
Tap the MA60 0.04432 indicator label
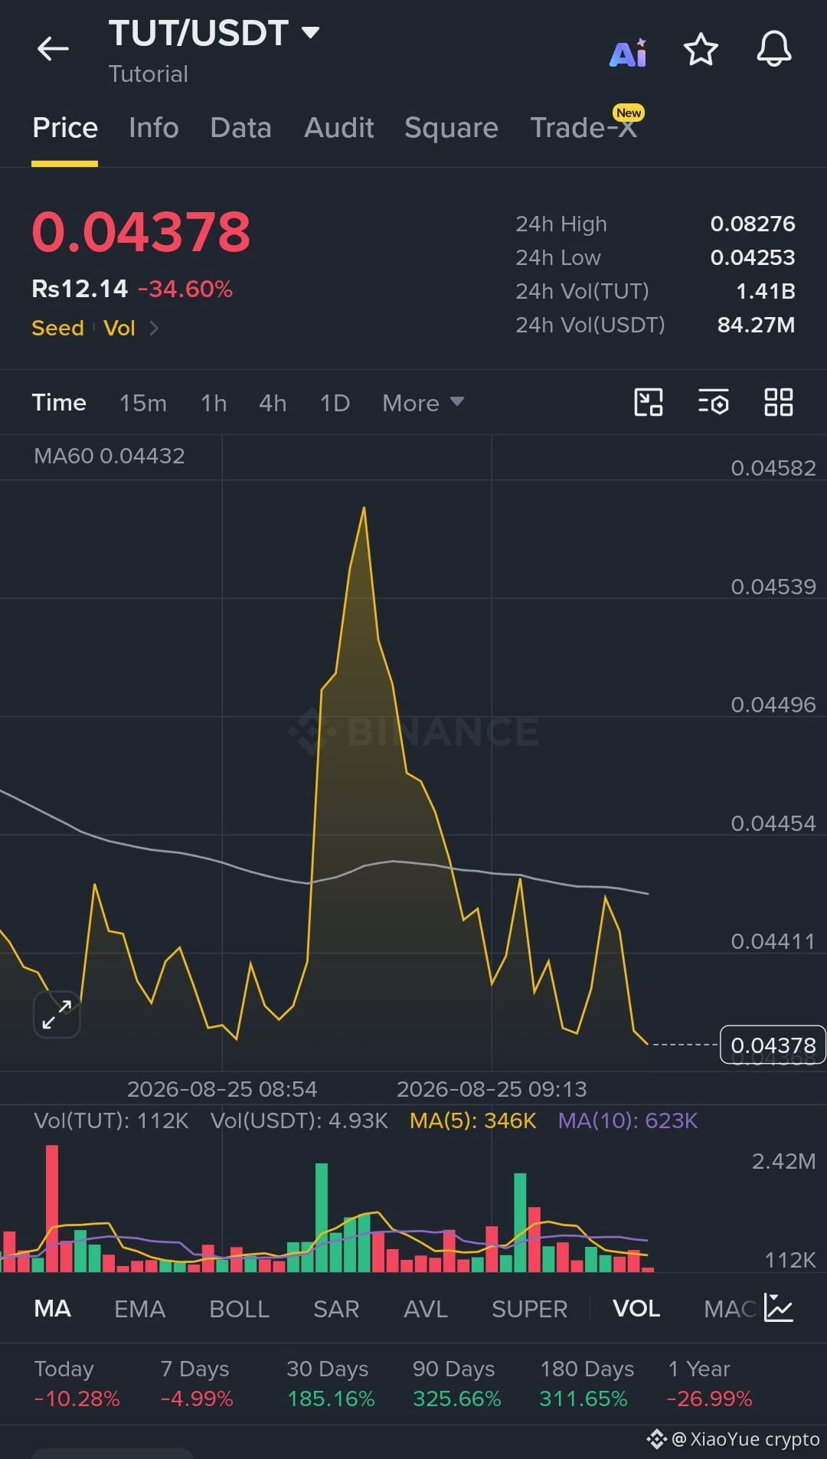tap(110, 456)
